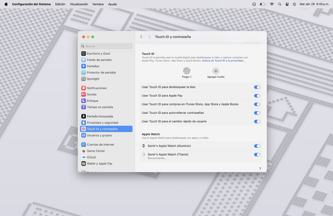Toggle Touch ID cambio rápido de usuario
The width and height of the screenshot is (333, 216).
point(257,122)
